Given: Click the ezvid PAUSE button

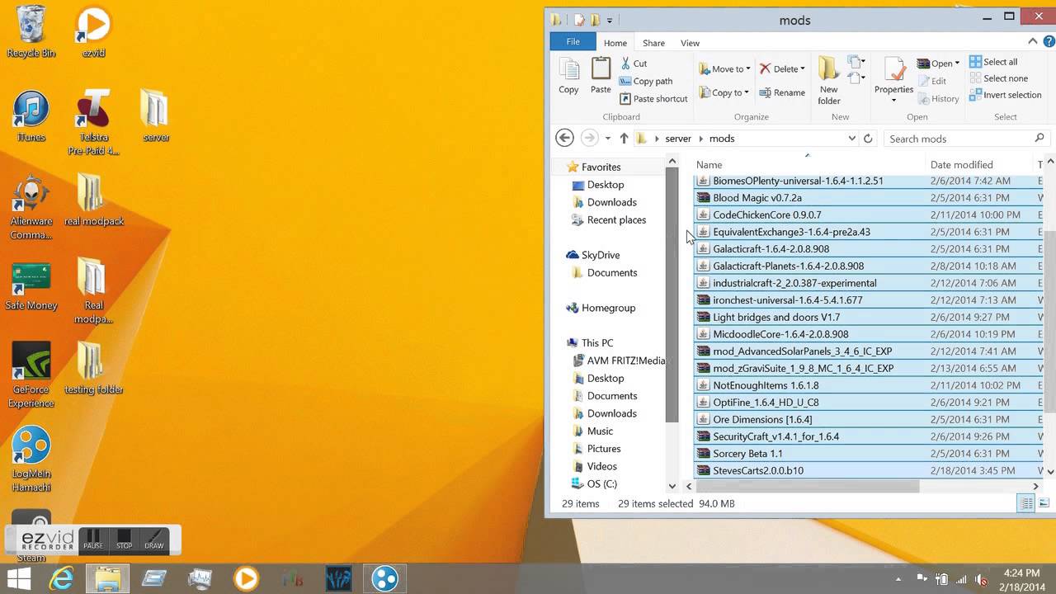Looking at the screenshot, I should coord(93,540).
